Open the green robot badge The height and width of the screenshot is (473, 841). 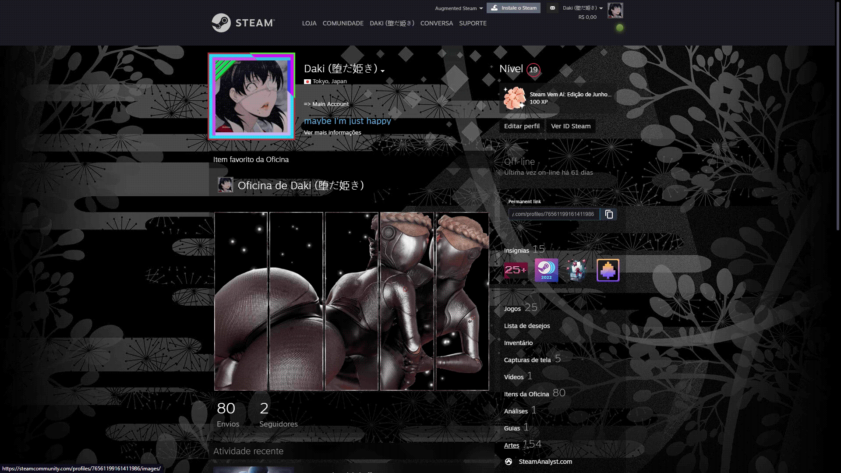[x=577, y=270]
